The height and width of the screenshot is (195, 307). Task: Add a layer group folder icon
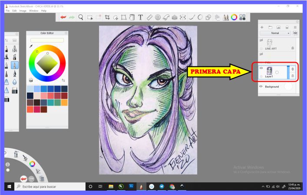270,27
